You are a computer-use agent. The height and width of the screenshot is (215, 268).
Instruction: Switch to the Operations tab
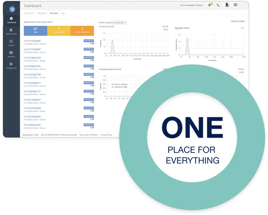click(42, 13)
